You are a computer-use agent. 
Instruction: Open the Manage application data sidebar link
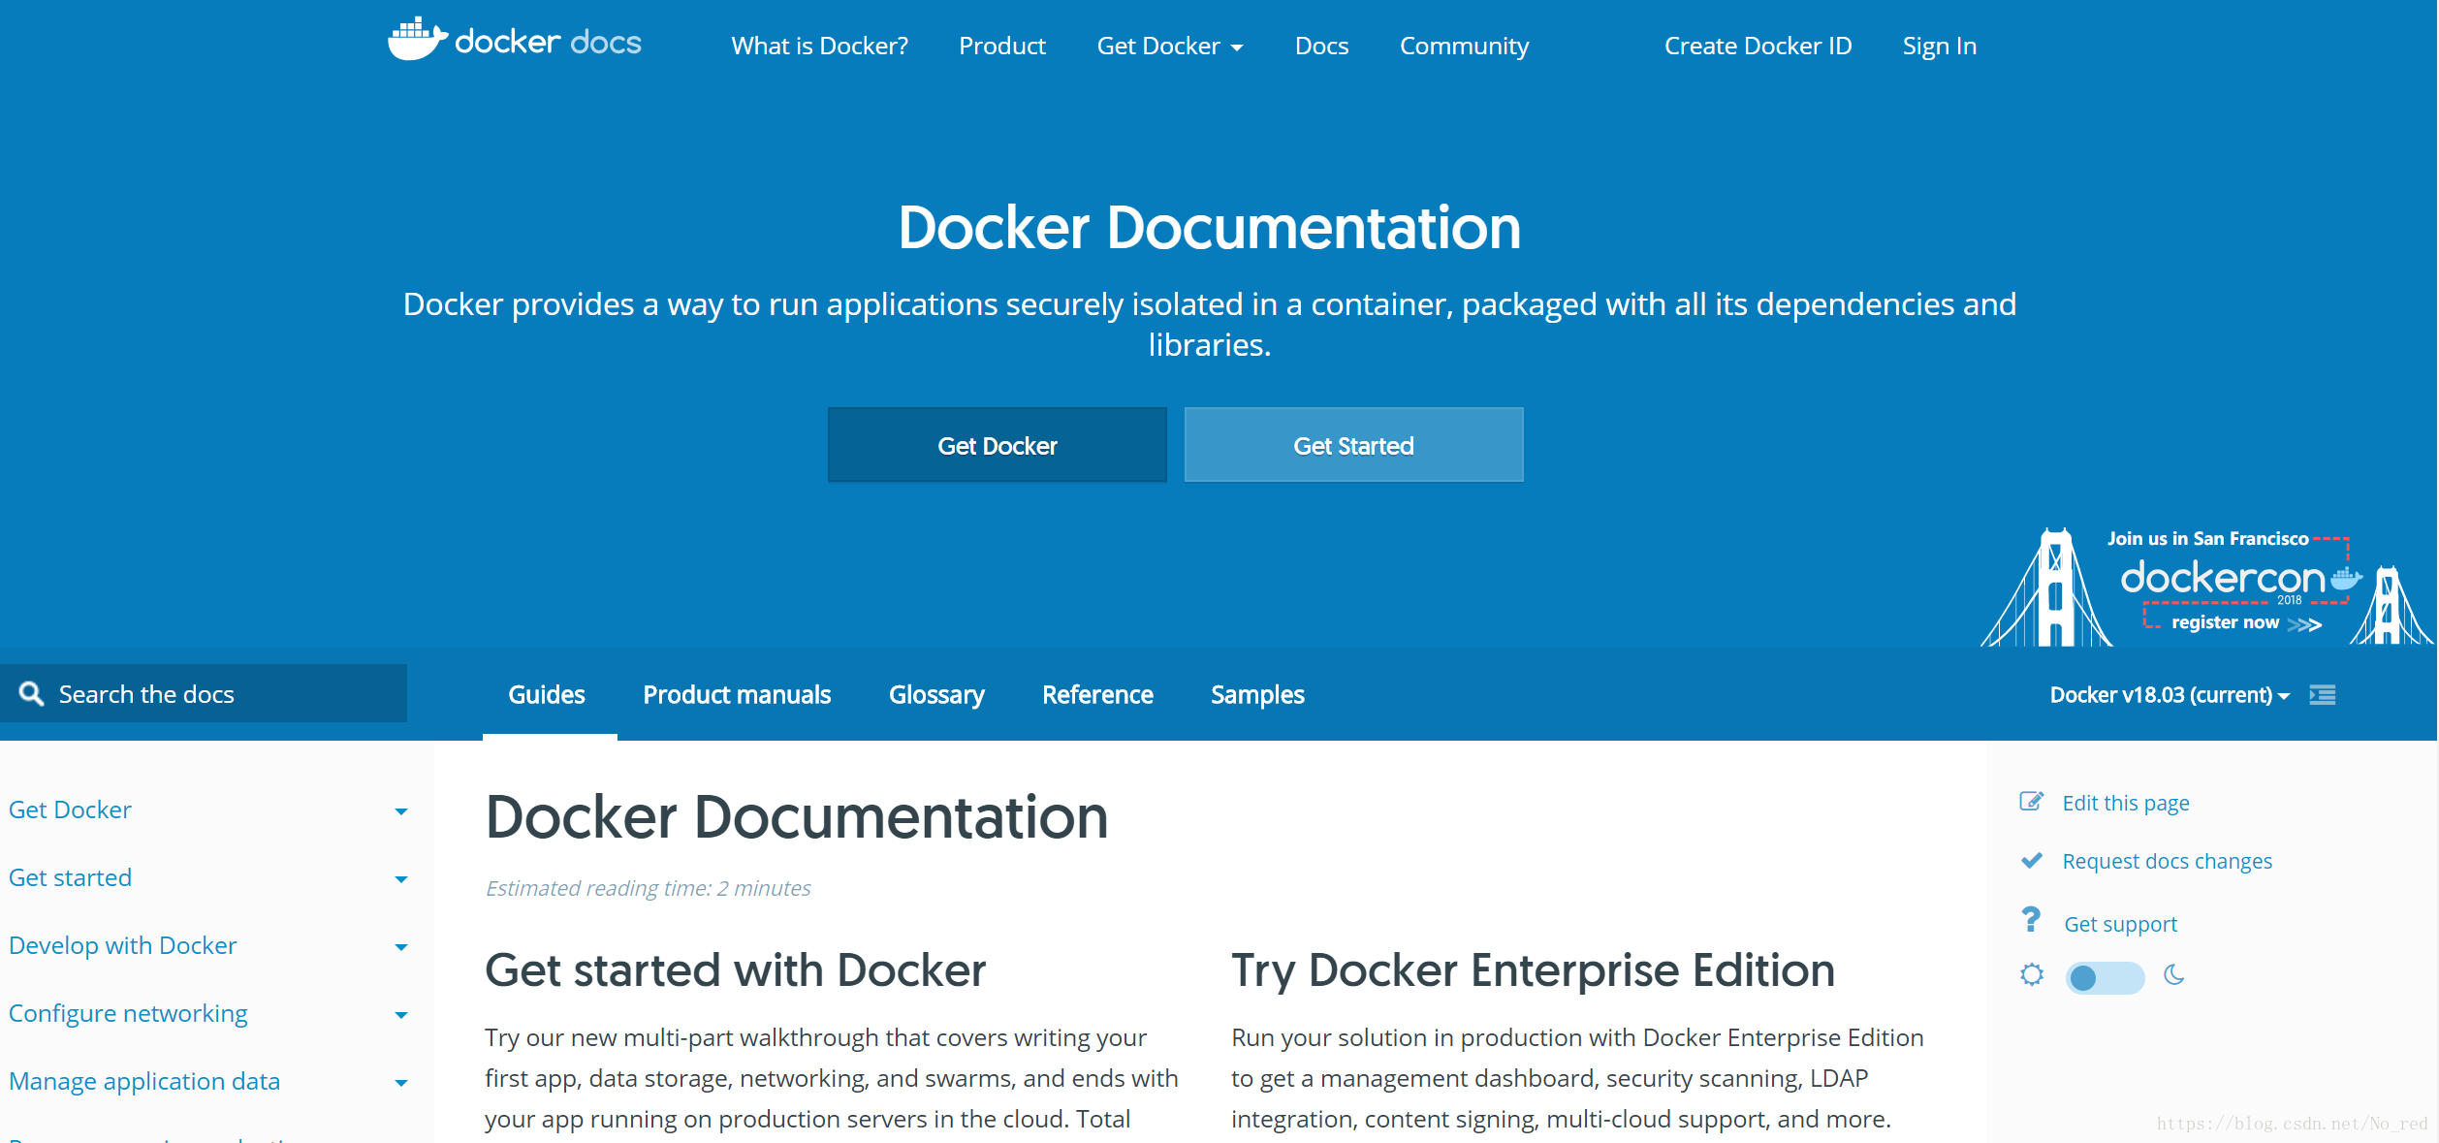(x=144, y=1081)
